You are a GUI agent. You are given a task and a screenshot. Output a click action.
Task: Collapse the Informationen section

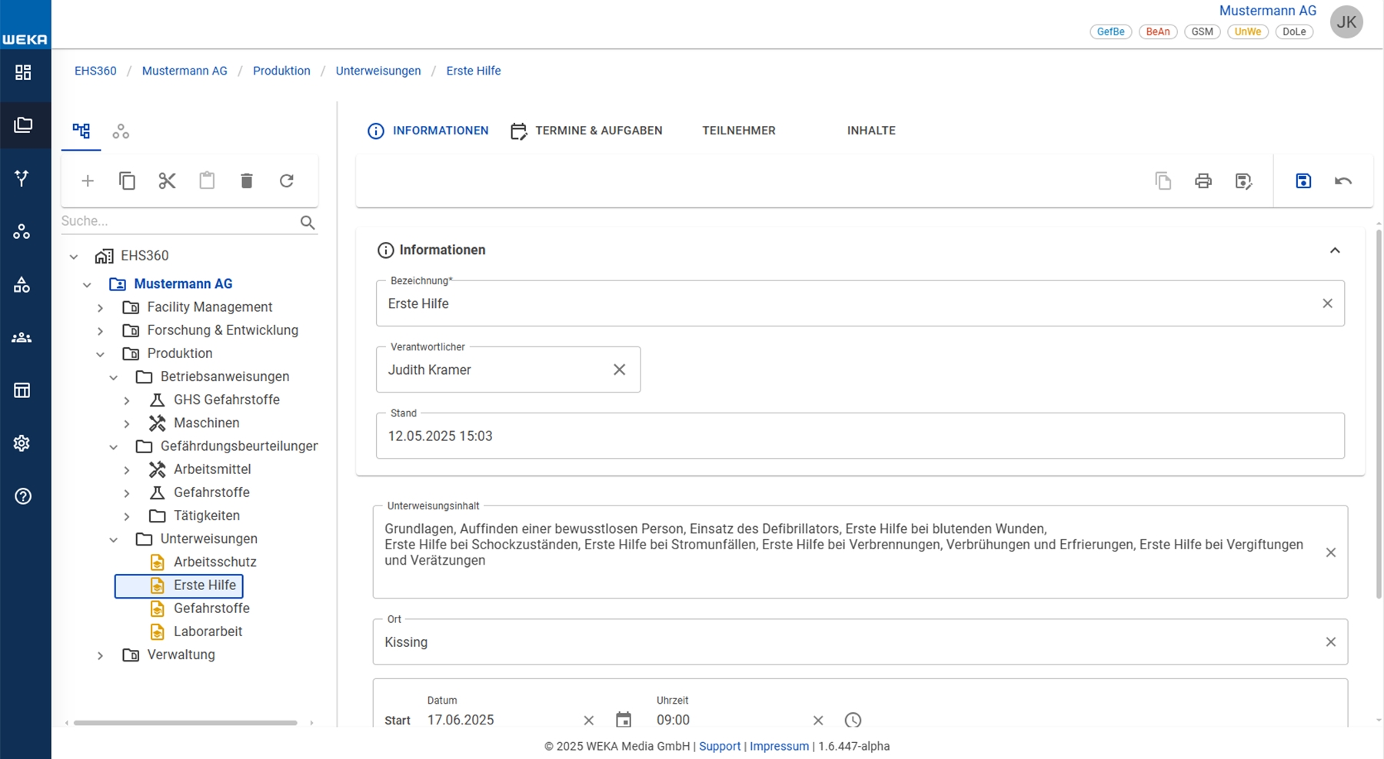1335,250
